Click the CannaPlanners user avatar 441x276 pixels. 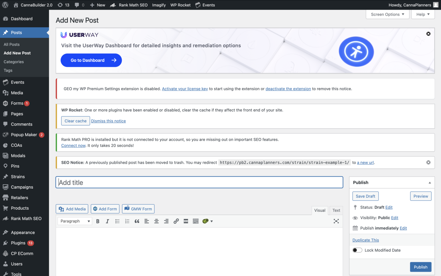[x=436, y=5]
